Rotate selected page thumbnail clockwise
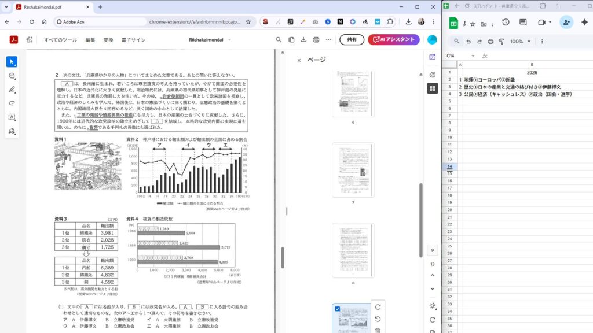 tap(378, 308)
